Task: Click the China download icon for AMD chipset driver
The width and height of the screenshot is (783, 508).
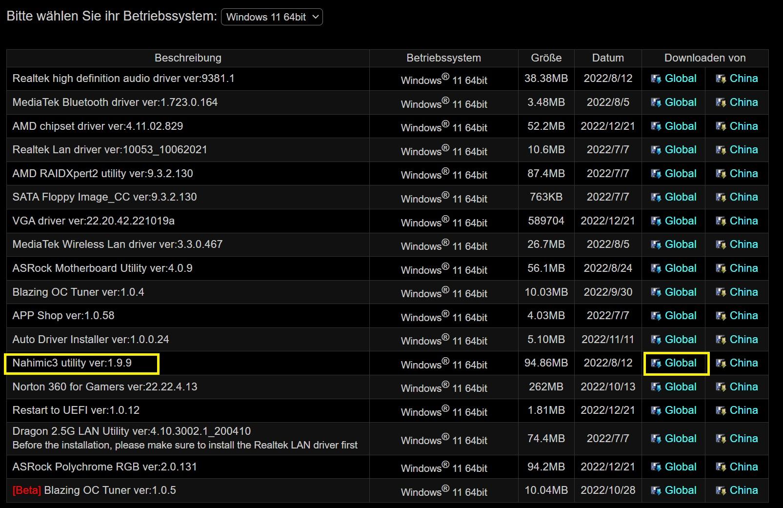Action: point(721,127)
